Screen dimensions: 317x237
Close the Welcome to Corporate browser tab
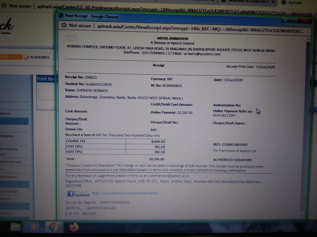pyautogui.click(x=273, y=2)
